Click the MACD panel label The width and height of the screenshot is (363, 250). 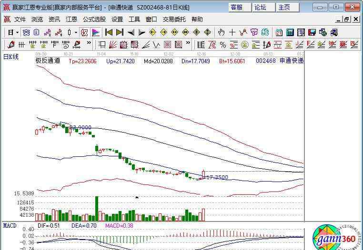point(10,225)
